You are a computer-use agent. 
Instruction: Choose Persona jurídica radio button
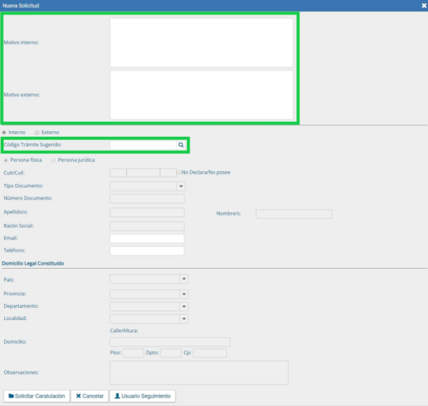53,160
